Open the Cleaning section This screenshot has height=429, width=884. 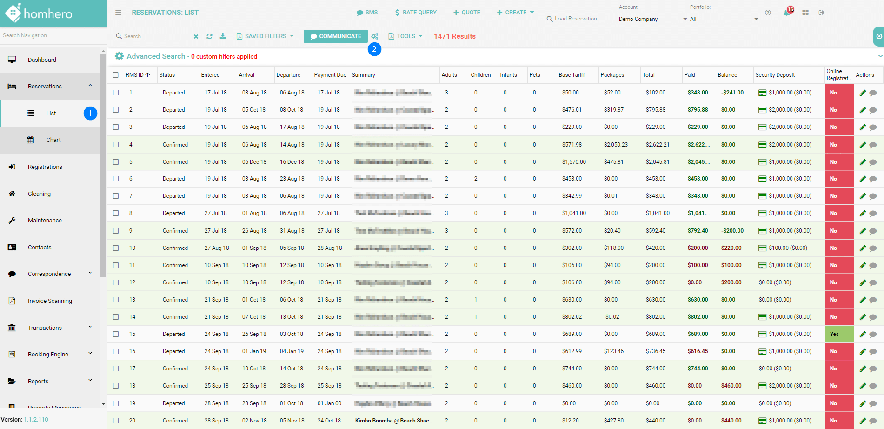[x=39, y=194]
